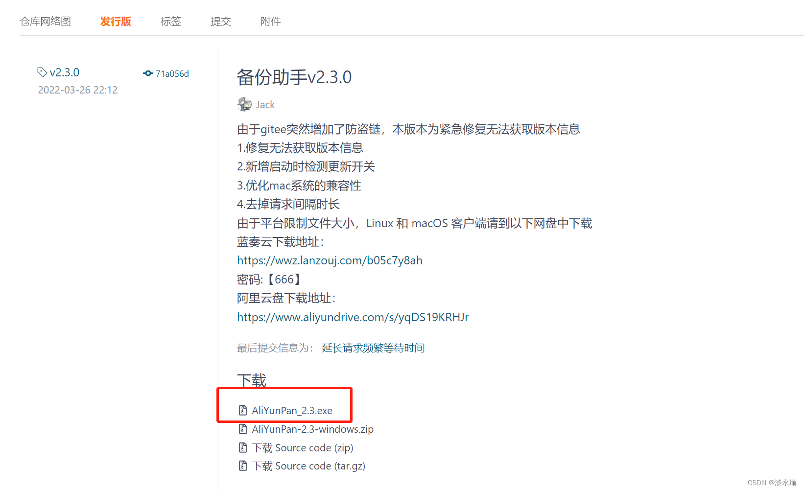804x491 pixels.
Task: Open the lanzouj.com download link
Action: (x=330, y=260)
